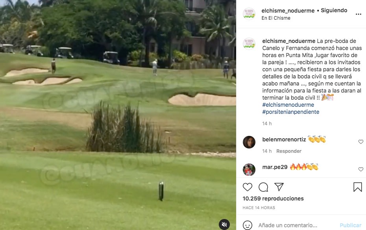Unmute the video with the speaker icon

point(224,224)
